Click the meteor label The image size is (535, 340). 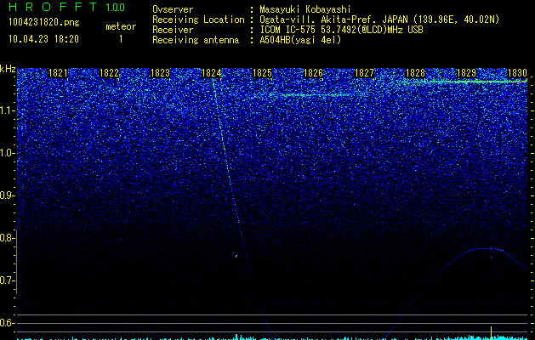[x=121, y=26]
